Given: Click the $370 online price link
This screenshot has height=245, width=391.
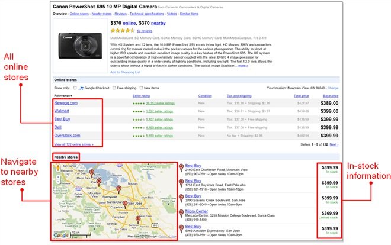Looking at the screenshot, I should click(x=129, y=23).
